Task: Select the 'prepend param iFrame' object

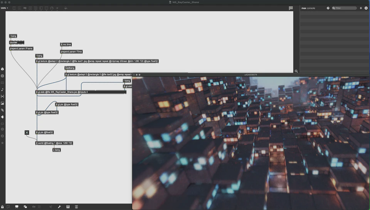Action: click(21, 49)
